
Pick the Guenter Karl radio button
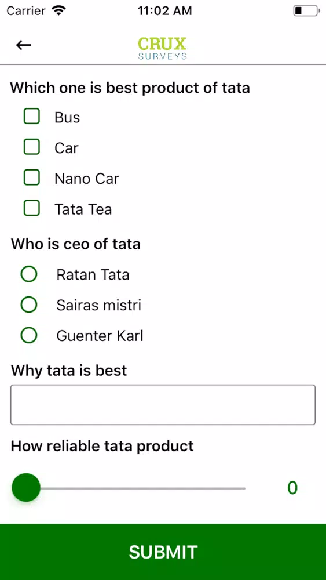click(x=29, y=336)
